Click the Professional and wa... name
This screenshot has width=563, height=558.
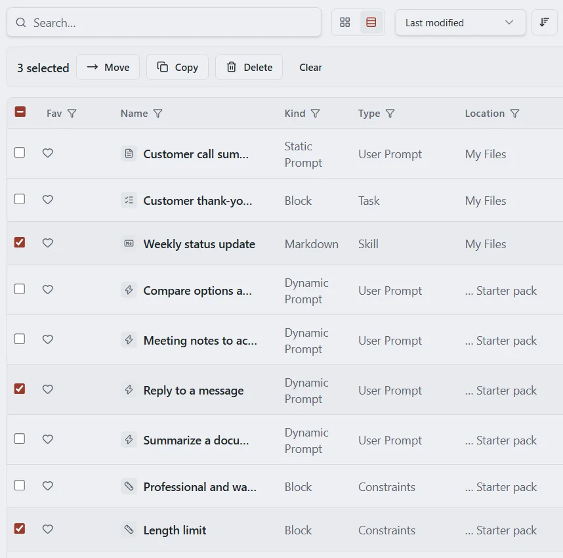point(200,487)
